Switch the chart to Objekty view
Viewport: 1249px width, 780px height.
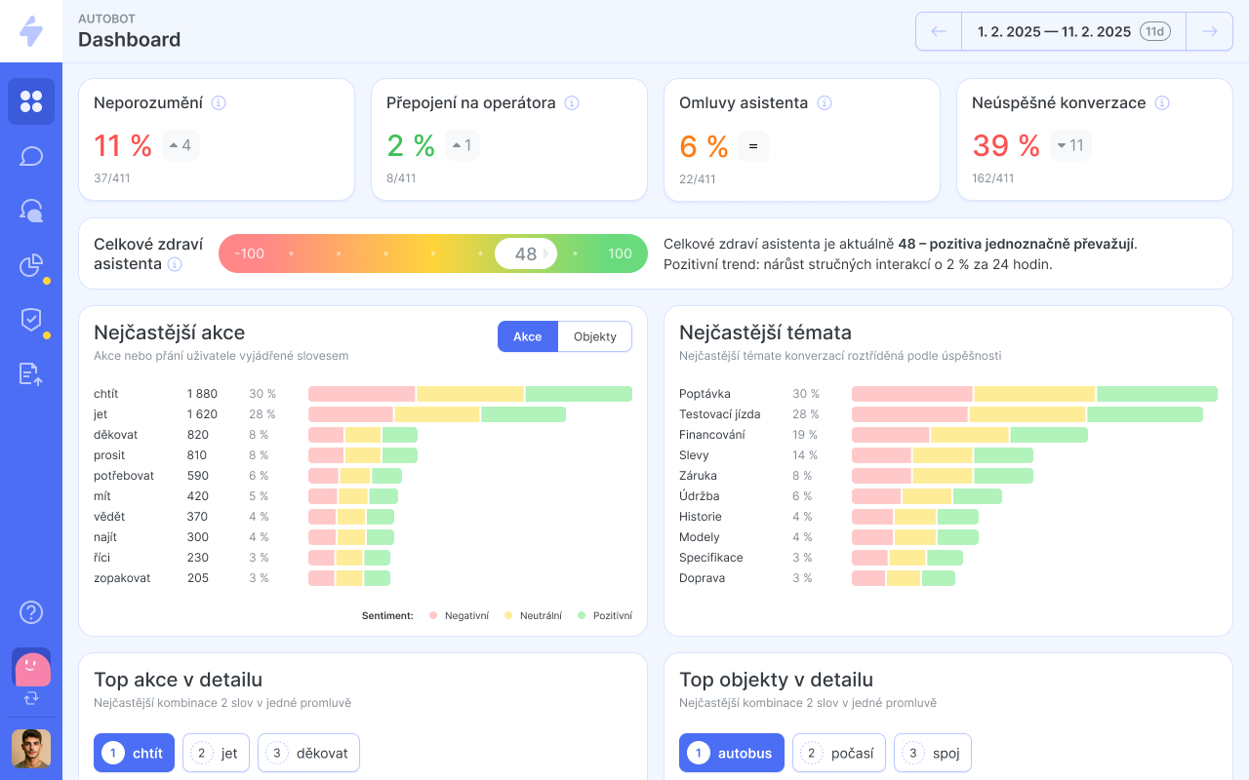[594, 336]
